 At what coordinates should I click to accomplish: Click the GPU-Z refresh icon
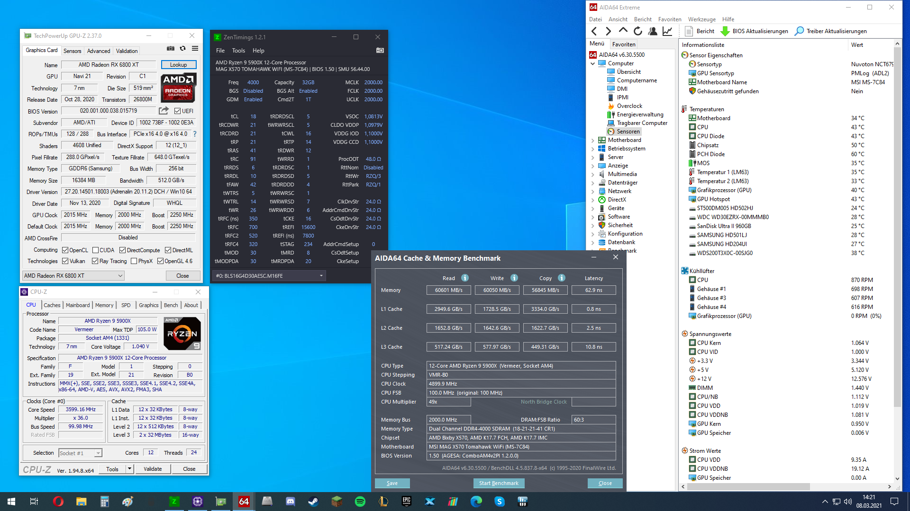click(182, 49)
